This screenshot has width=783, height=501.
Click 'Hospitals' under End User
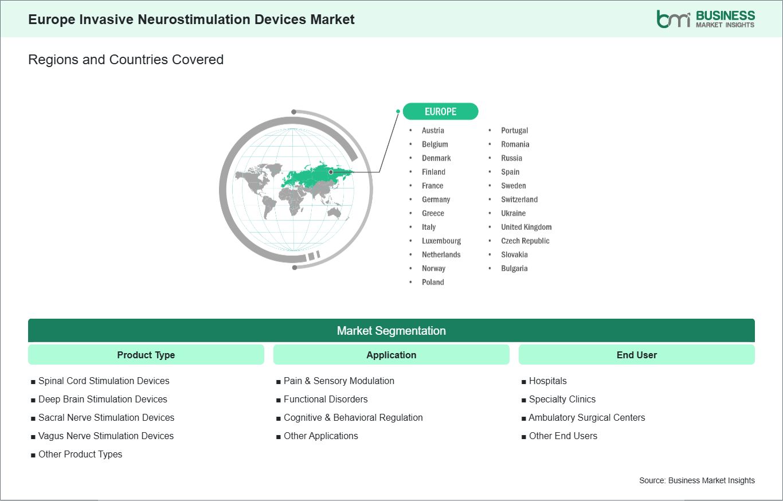pyautogui.click(x=547, y=381)
